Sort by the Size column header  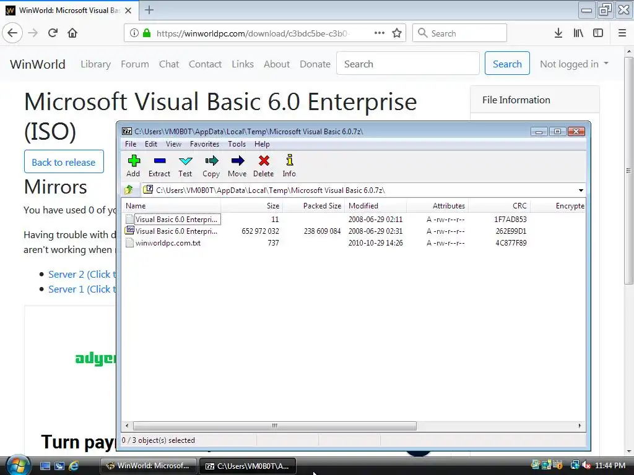coord(251,205)
